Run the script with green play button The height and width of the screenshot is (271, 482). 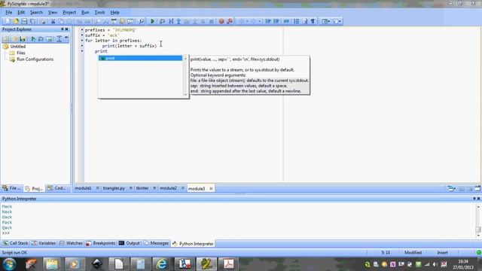point(152,21)
